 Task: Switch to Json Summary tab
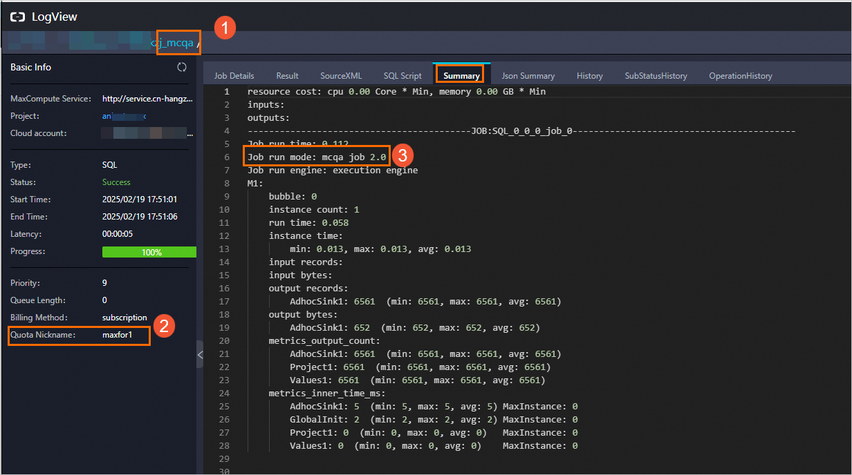pos(528,76)
